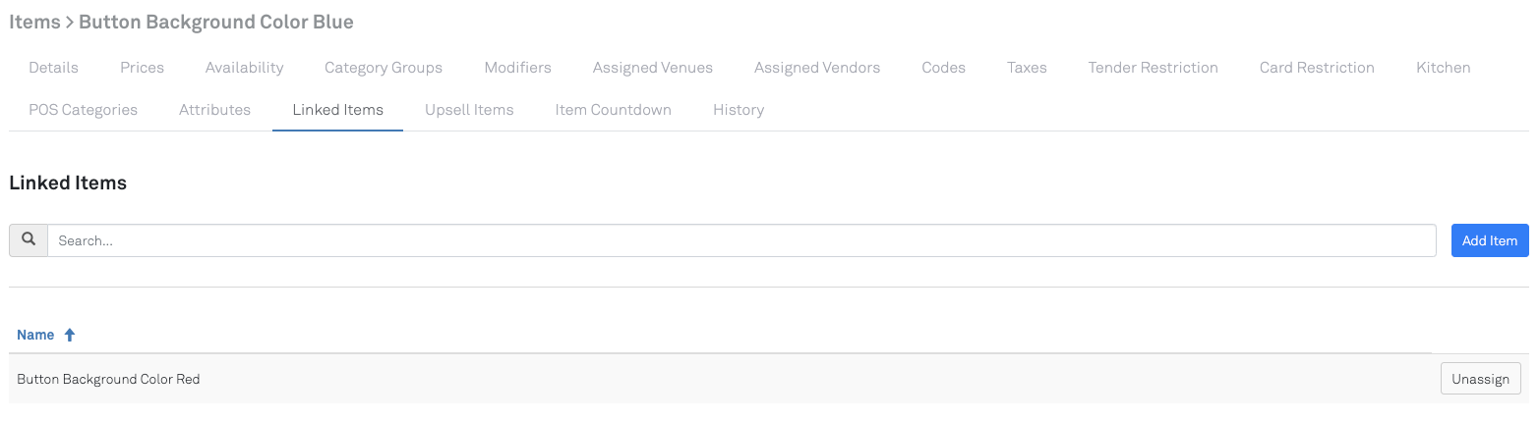Viewport: 1539px width, 421px height.
Task: Focus the linked items search field
Action: 741,240
